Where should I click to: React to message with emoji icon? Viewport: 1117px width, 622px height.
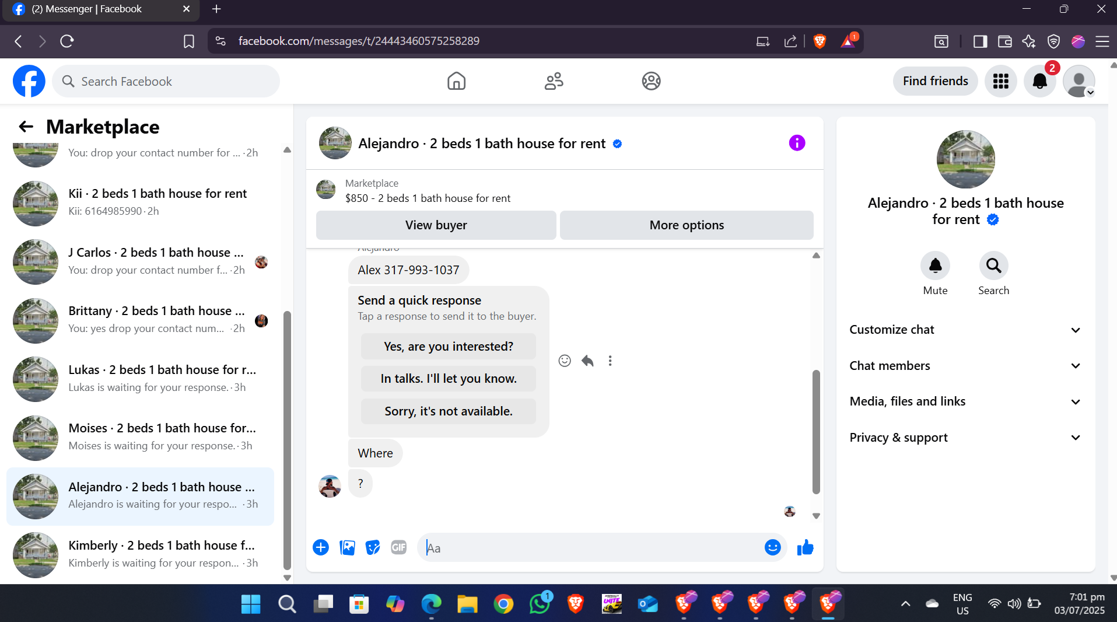point(565,361)
